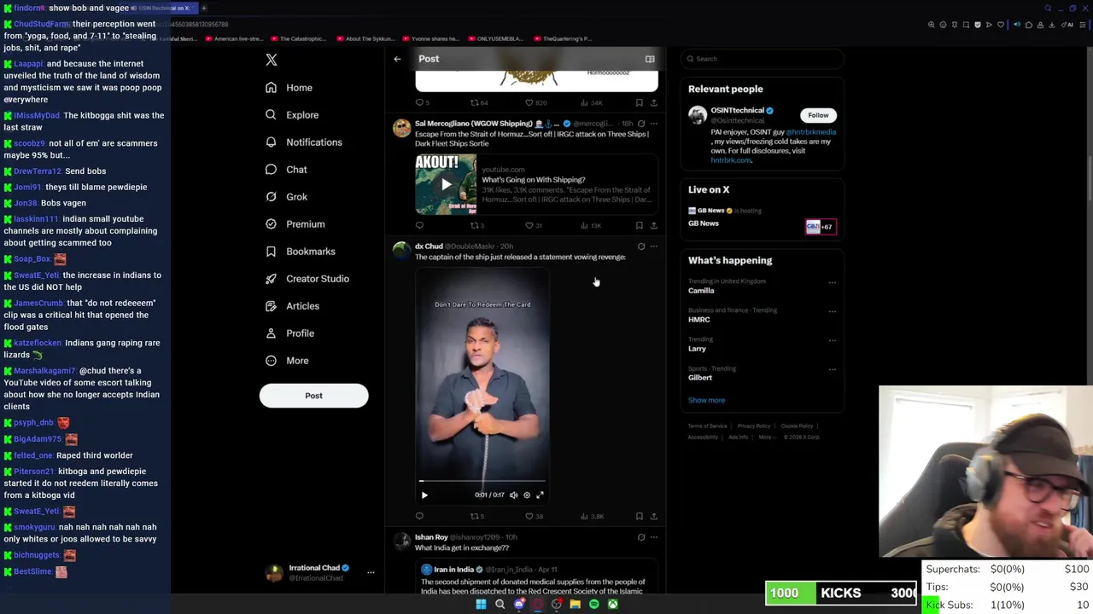
Task: Mute the dx Chud video
Action: click(x=513, y=495)
